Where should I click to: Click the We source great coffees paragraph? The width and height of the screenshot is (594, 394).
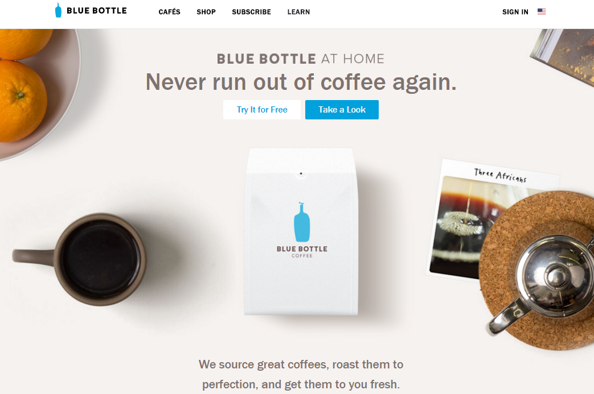tap(301, 374)
